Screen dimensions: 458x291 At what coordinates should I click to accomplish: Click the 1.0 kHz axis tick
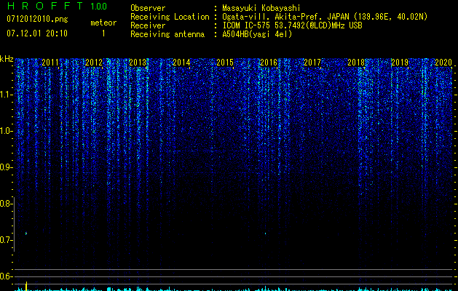click(7, 131)
